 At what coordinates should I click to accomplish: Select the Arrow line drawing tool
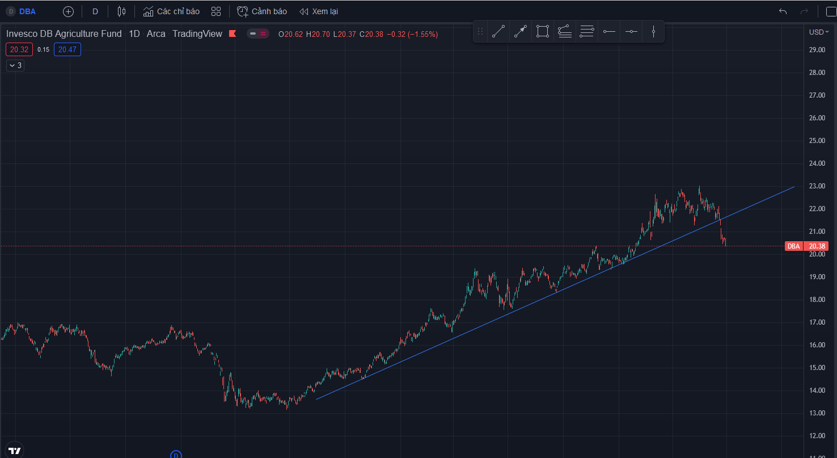521,32
